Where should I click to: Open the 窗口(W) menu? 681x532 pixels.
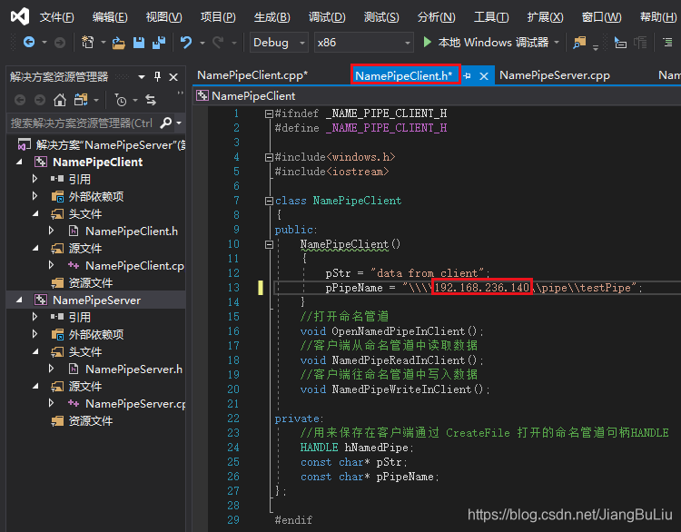tap(601, 17)
